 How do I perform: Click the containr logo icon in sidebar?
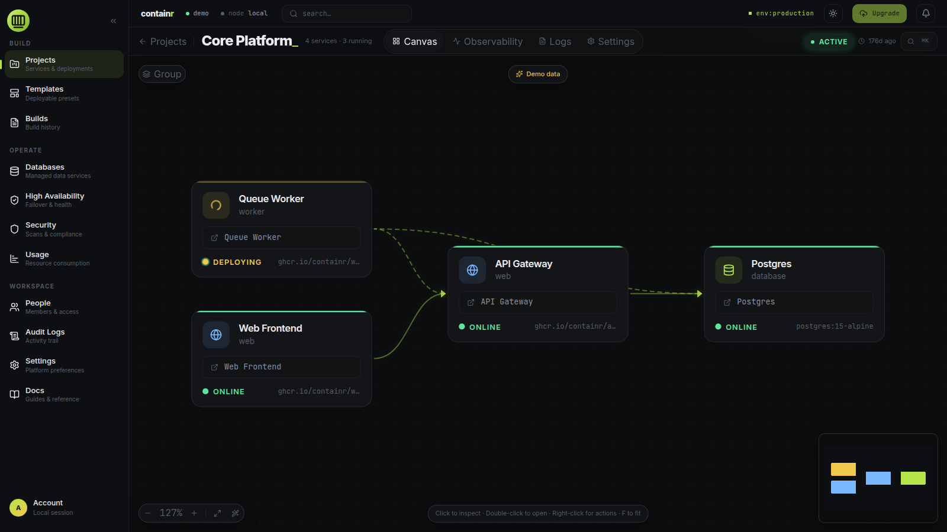pos(18,21)
